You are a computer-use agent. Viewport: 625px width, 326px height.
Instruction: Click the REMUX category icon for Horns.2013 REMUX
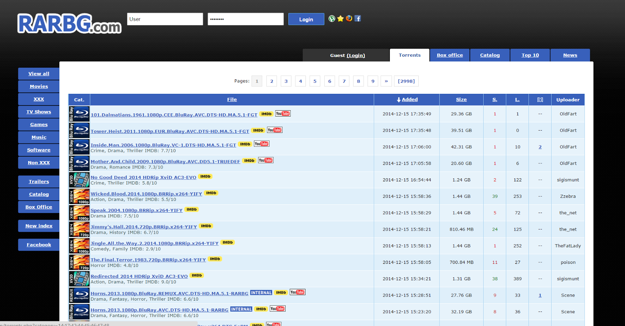point(79,295)
